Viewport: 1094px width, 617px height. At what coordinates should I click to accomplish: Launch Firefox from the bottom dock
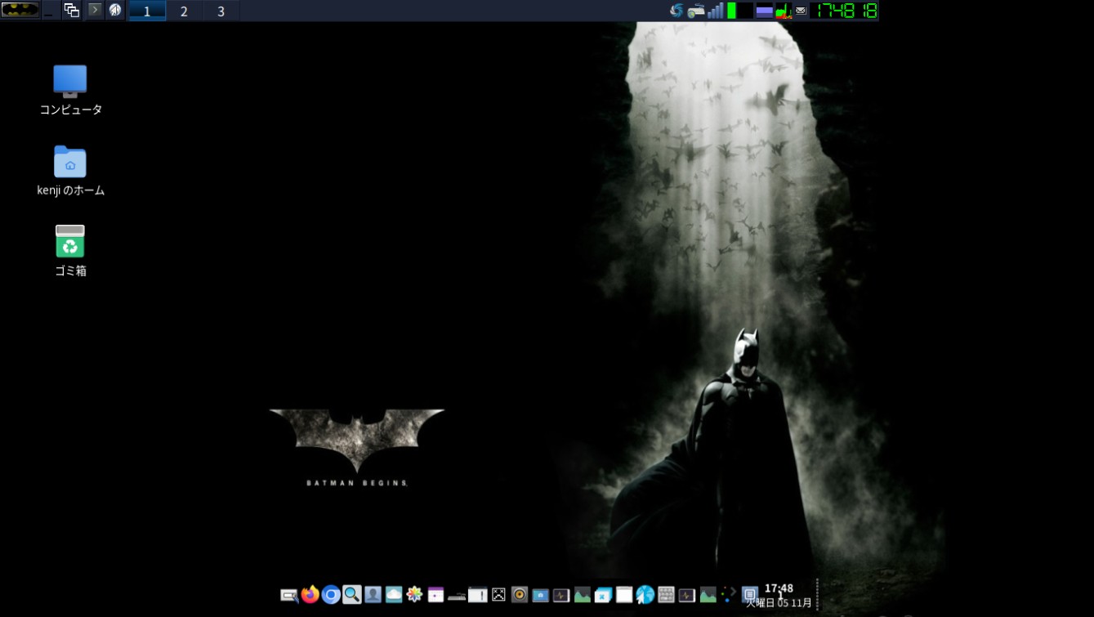[310, 595]
